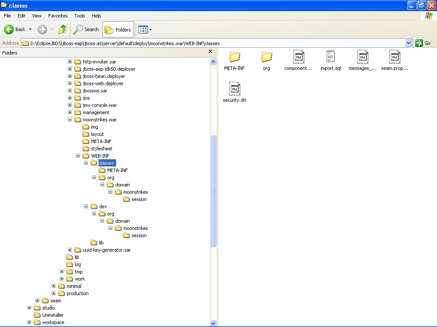437x327 pixels.
Task: Expand the jmx-console.war node
Action: [70, 105]
